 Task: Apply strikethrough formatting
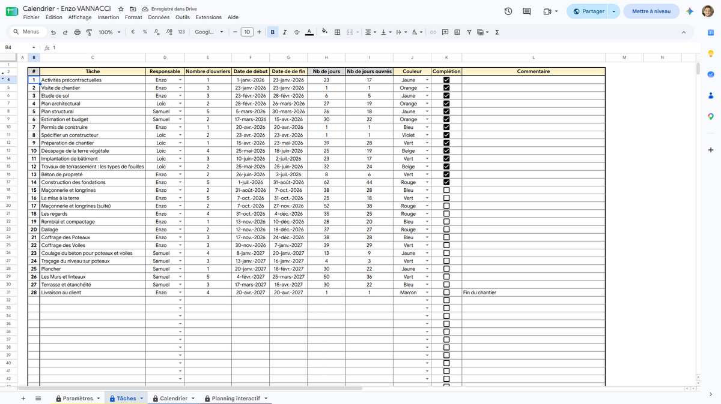click(x=297, y=32)
